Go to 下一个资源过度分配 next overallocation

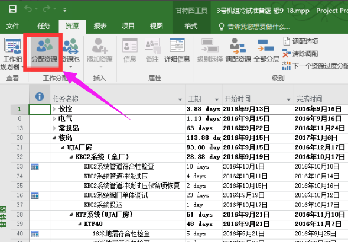point(315,66)
